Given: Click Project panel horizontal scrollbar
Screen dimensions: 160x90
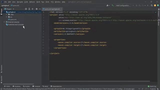Looking at the screenshot, I should (18, 84).
